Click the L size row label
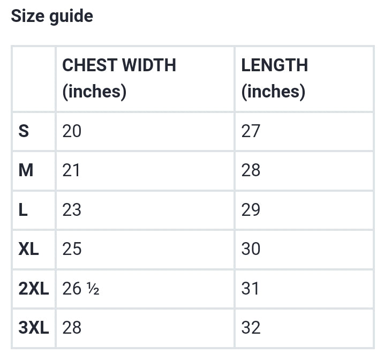Screen dimensions: 384x361 coord(23,209)
